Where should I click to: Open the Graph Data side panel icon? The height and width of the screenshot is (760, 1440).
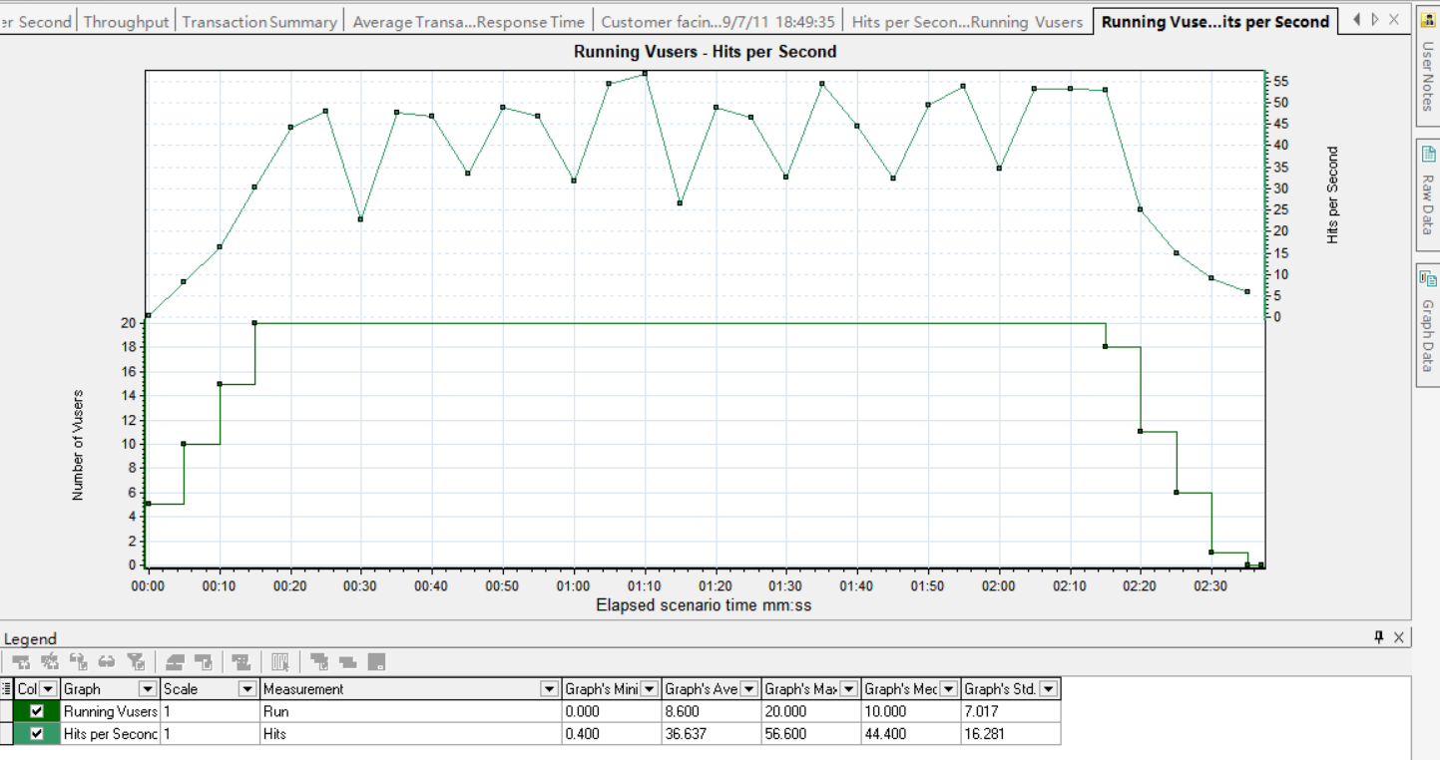point(1427,280)
